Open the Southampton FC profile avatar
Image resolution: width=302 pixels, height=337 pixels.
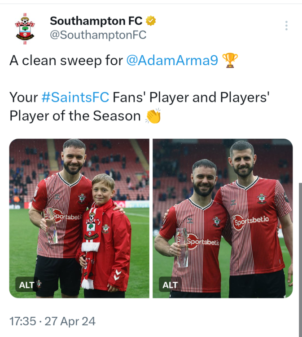click(x=25, y=28)
